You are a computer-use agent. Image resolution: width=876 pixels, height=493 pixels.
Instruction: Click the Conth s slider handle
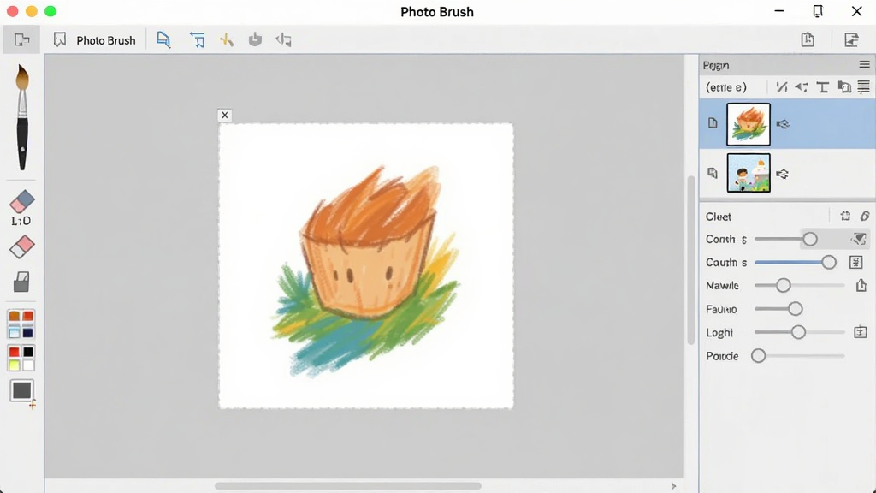click(810, 240)
